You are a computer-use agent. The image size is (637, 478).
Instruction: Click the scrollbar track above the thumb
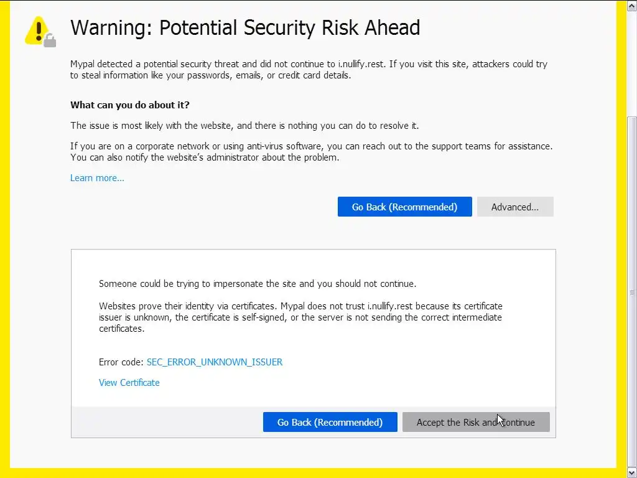(x=631, y=62)
